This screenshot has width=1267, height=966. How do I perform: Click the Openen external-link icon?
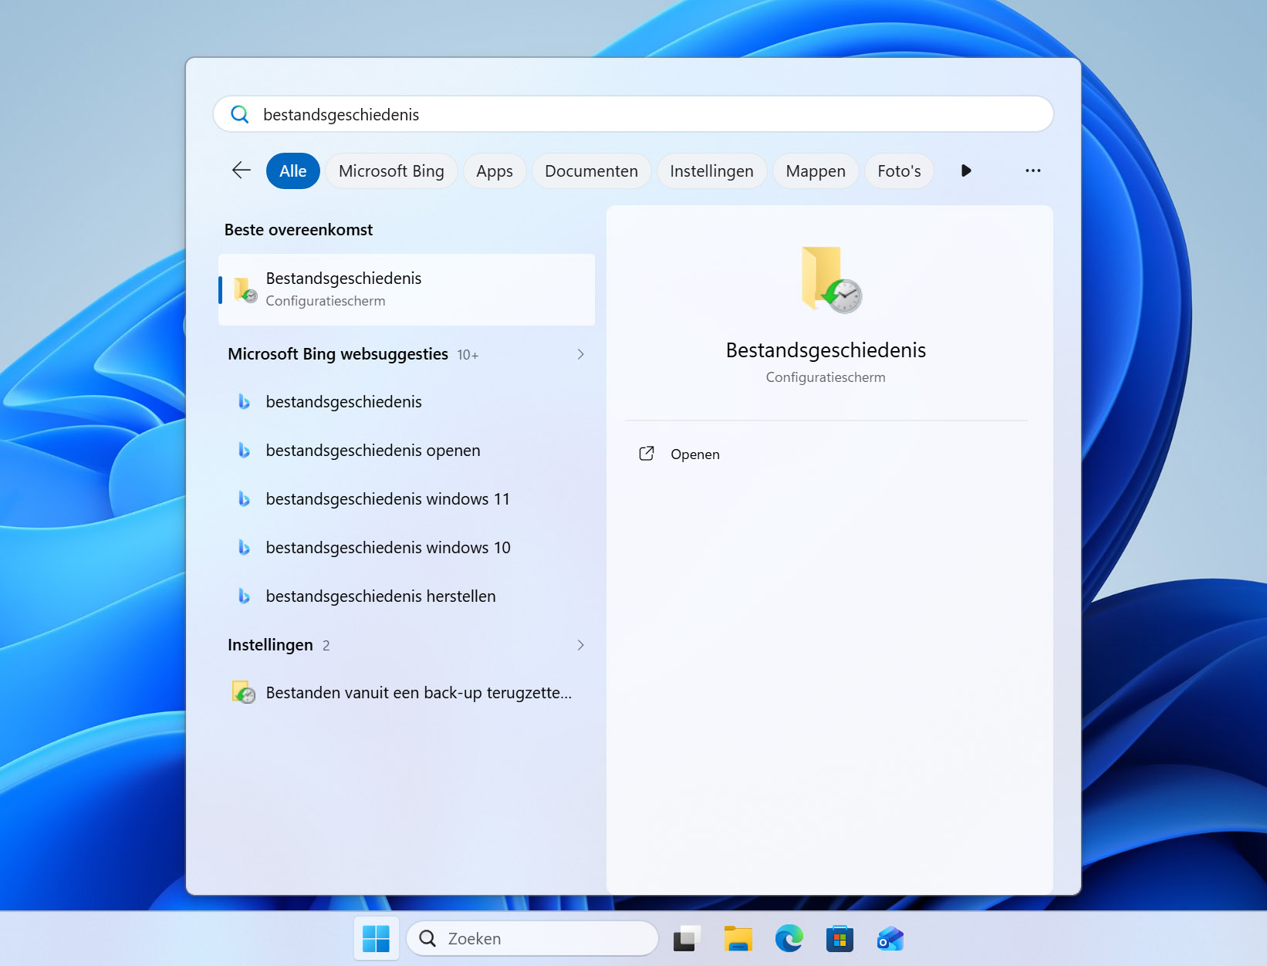pos(647,454)
